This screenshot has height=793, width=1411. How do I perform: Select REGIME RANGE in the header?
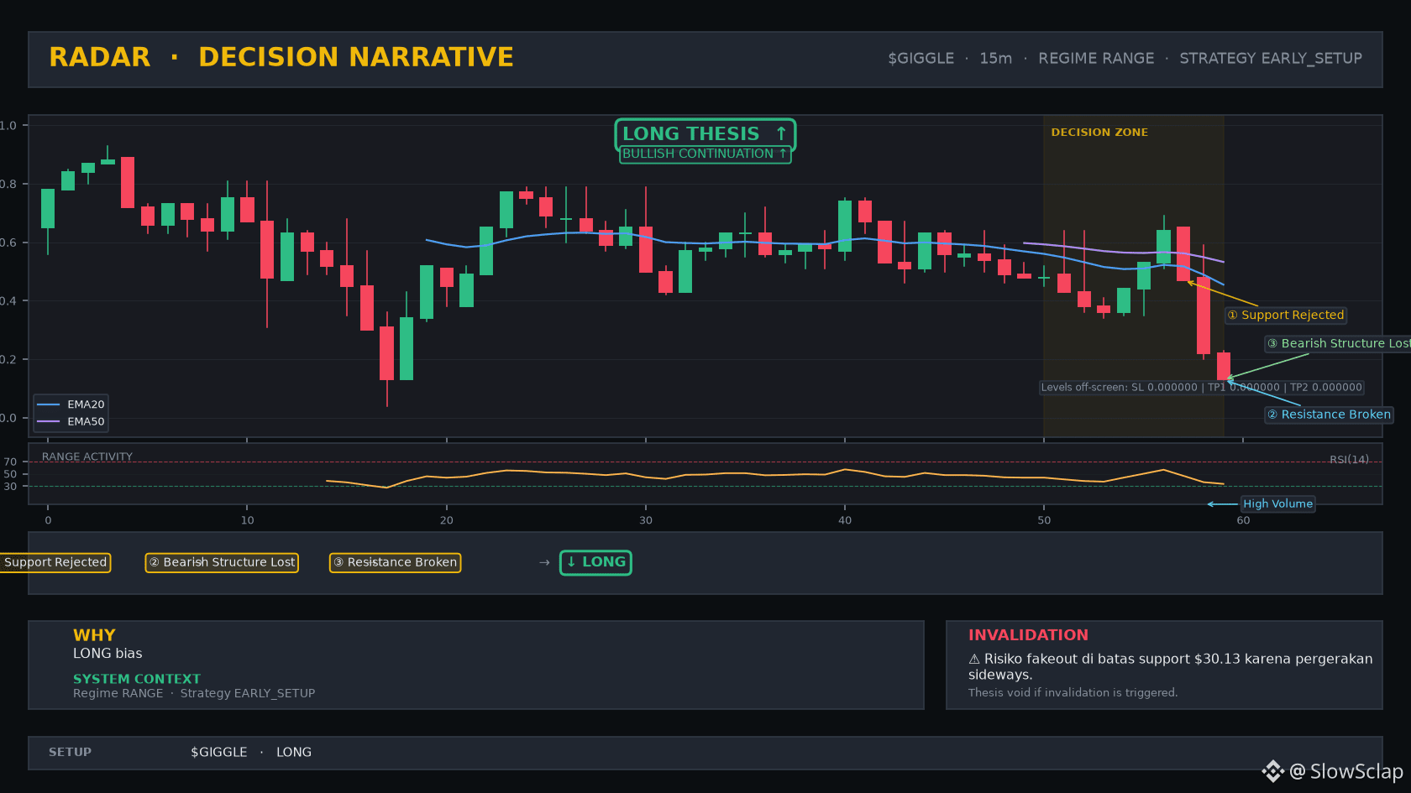coord(1096,58)
